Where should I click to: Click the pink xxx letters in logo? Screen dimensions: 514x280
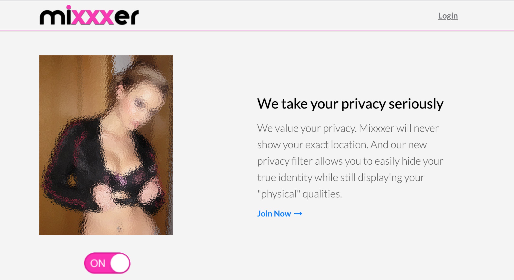(93, 17)
